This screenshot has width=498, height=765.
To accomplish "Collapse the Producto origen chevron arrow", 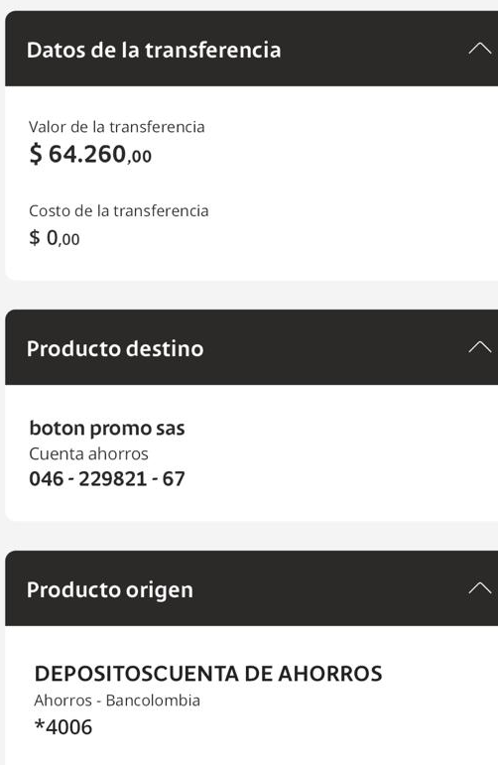I will 479,588.
